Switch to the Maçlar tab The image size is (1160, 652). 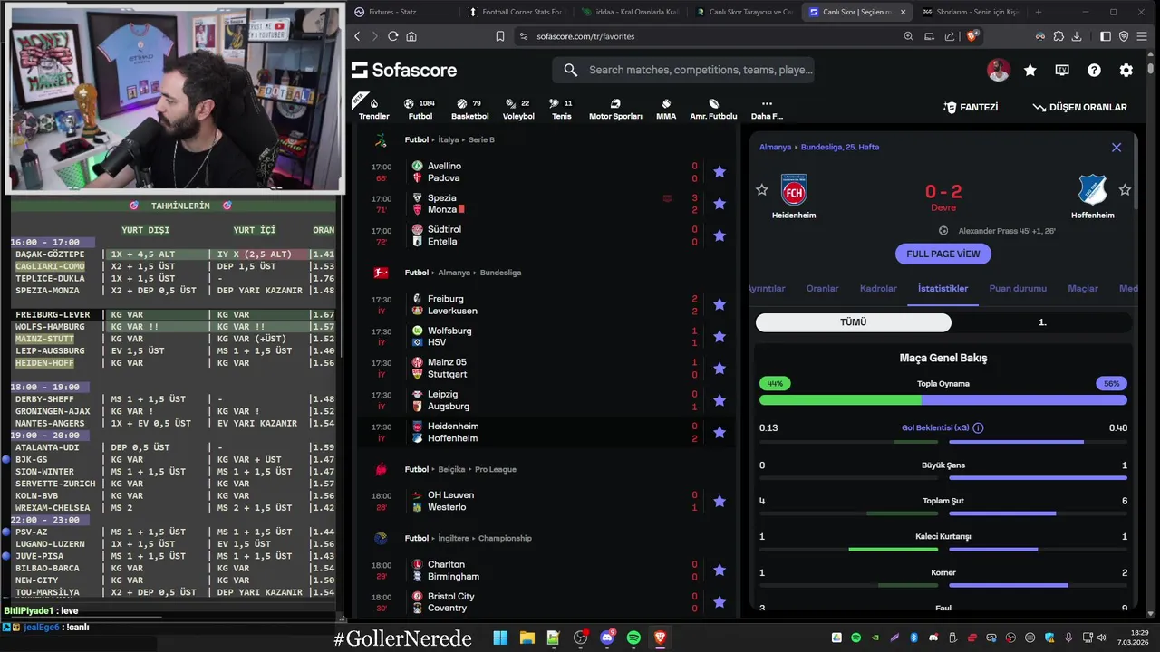coord(1083,289)
